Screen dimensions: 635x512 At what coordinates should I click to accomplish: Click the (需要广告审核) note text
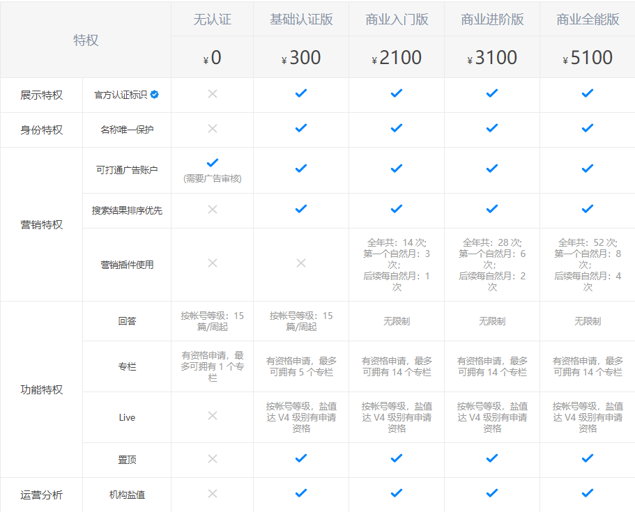[213, 178]
